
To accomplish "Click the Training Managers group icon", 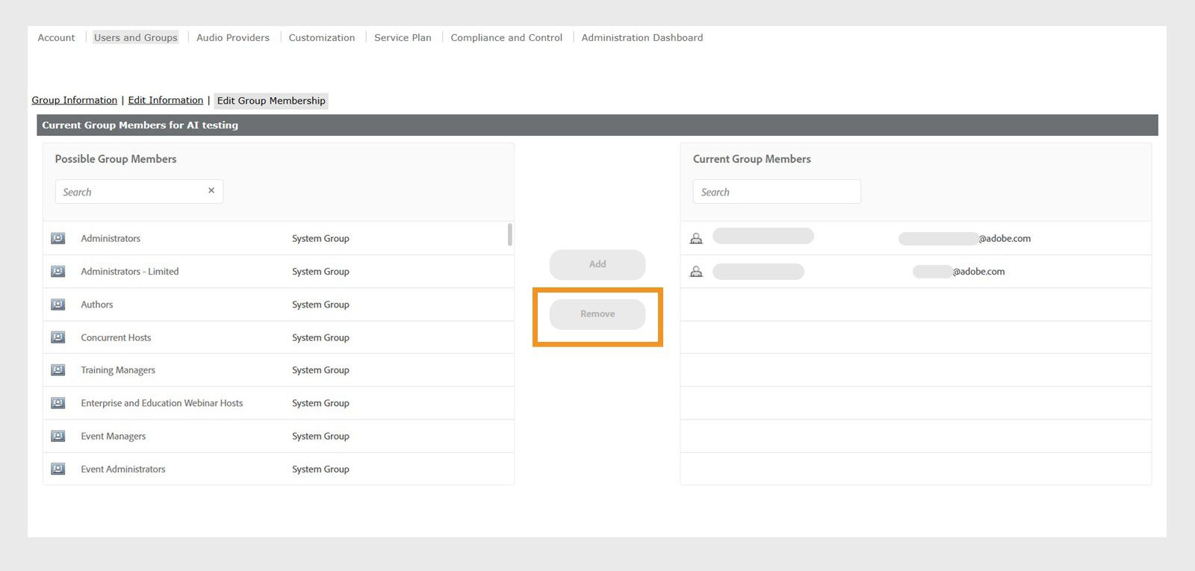I will (x=58, y=370).
